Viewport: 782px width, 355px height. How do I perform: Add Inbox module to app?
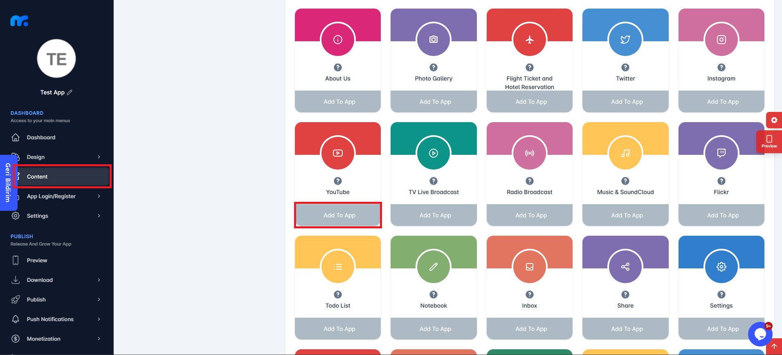pos(530,329)
